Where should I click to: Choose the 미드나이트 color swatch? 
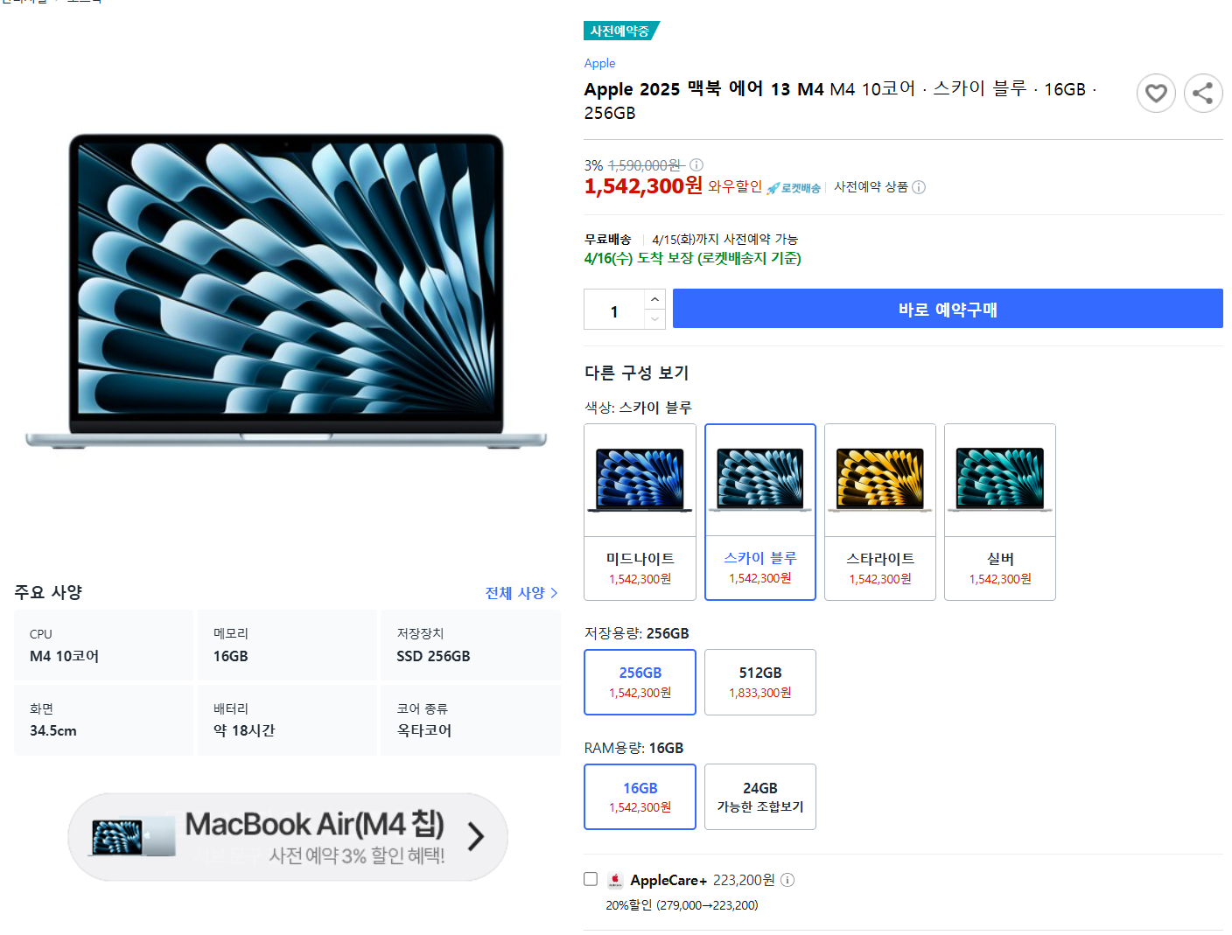click(640, 513)
